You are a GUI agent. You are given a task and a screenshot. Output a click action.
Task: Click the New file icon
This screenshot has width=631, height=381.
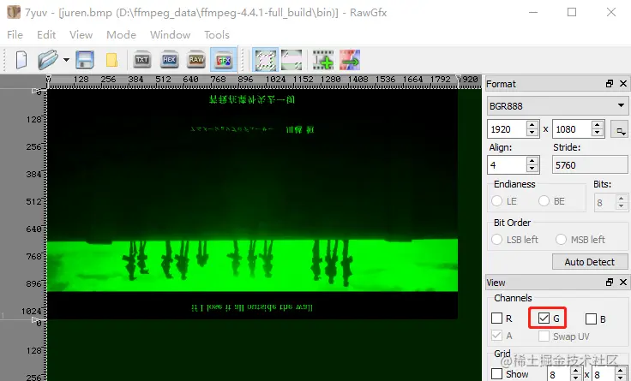[21, 60]
